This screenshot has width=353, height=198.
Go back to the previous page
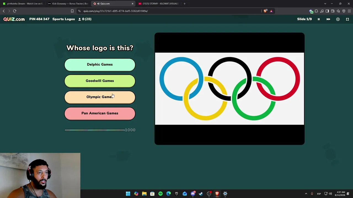pos(4,11)
